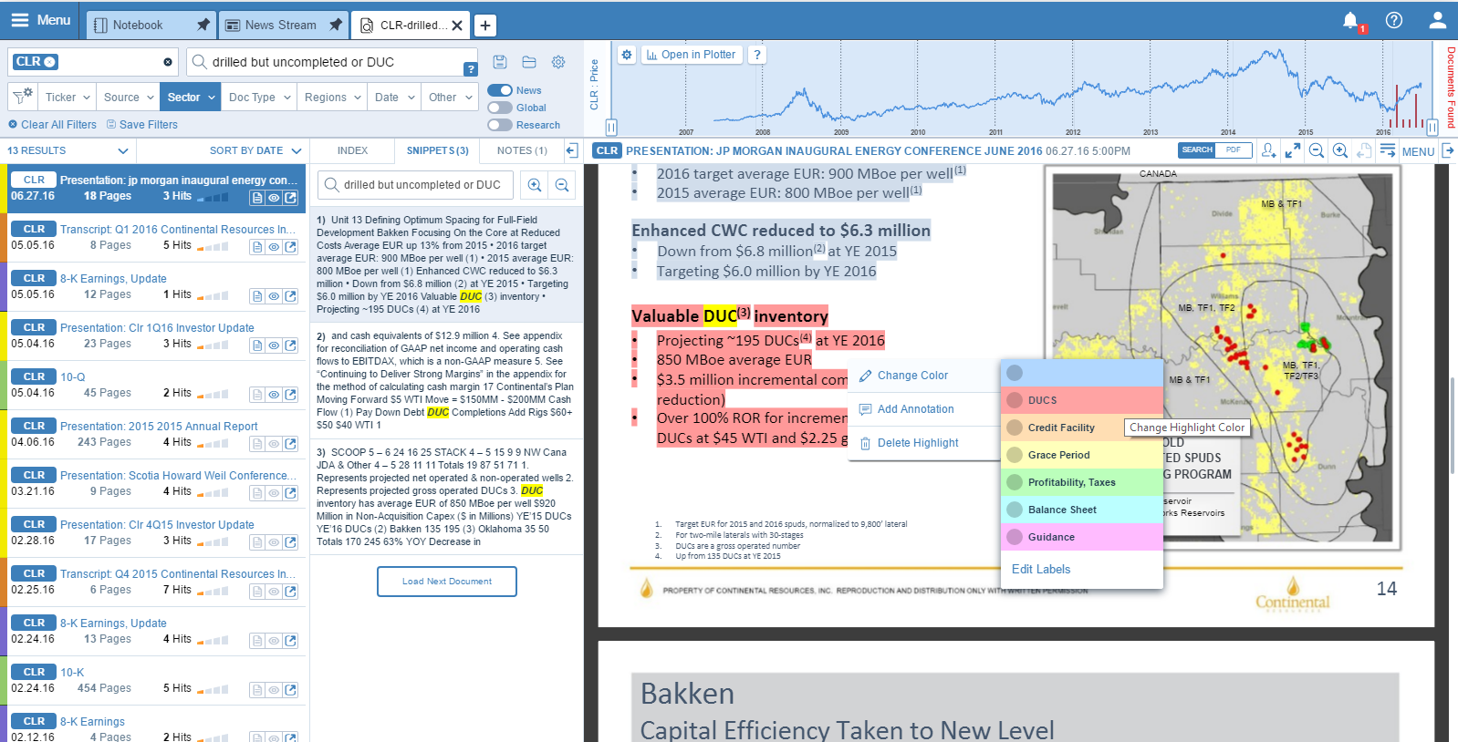This screenshot has width=1458, height=742.
Task: Expand the Date filter dropdown
Action: 395,97
